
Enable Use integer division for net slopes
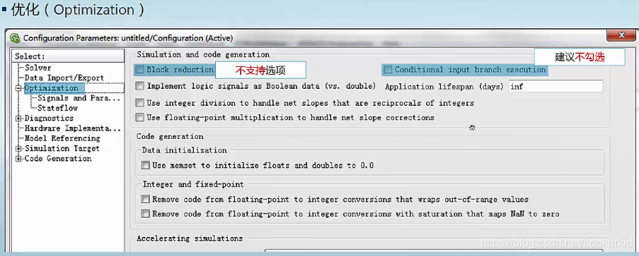(140, 103)
